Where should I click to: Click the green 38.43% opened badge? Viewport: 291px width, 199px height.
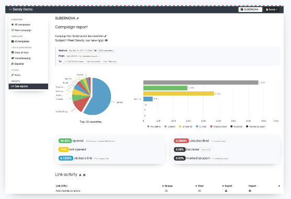(x=65, y=141)
